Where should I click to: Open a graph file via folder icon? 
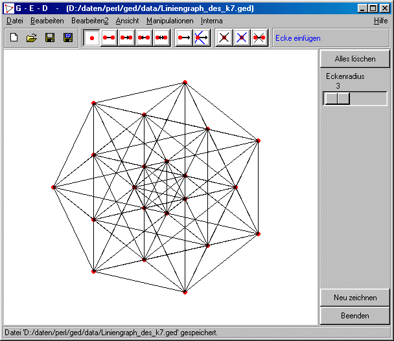coord(32,38)
